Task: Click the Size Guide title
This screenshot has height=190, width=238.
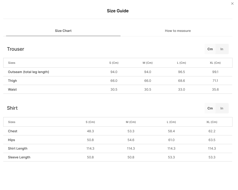Action: point(118,11)
